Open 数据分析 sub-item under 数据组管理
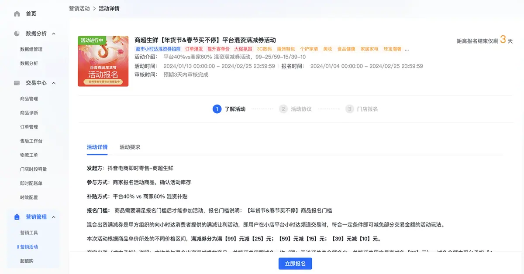524x274 pixels. [29, 63]
